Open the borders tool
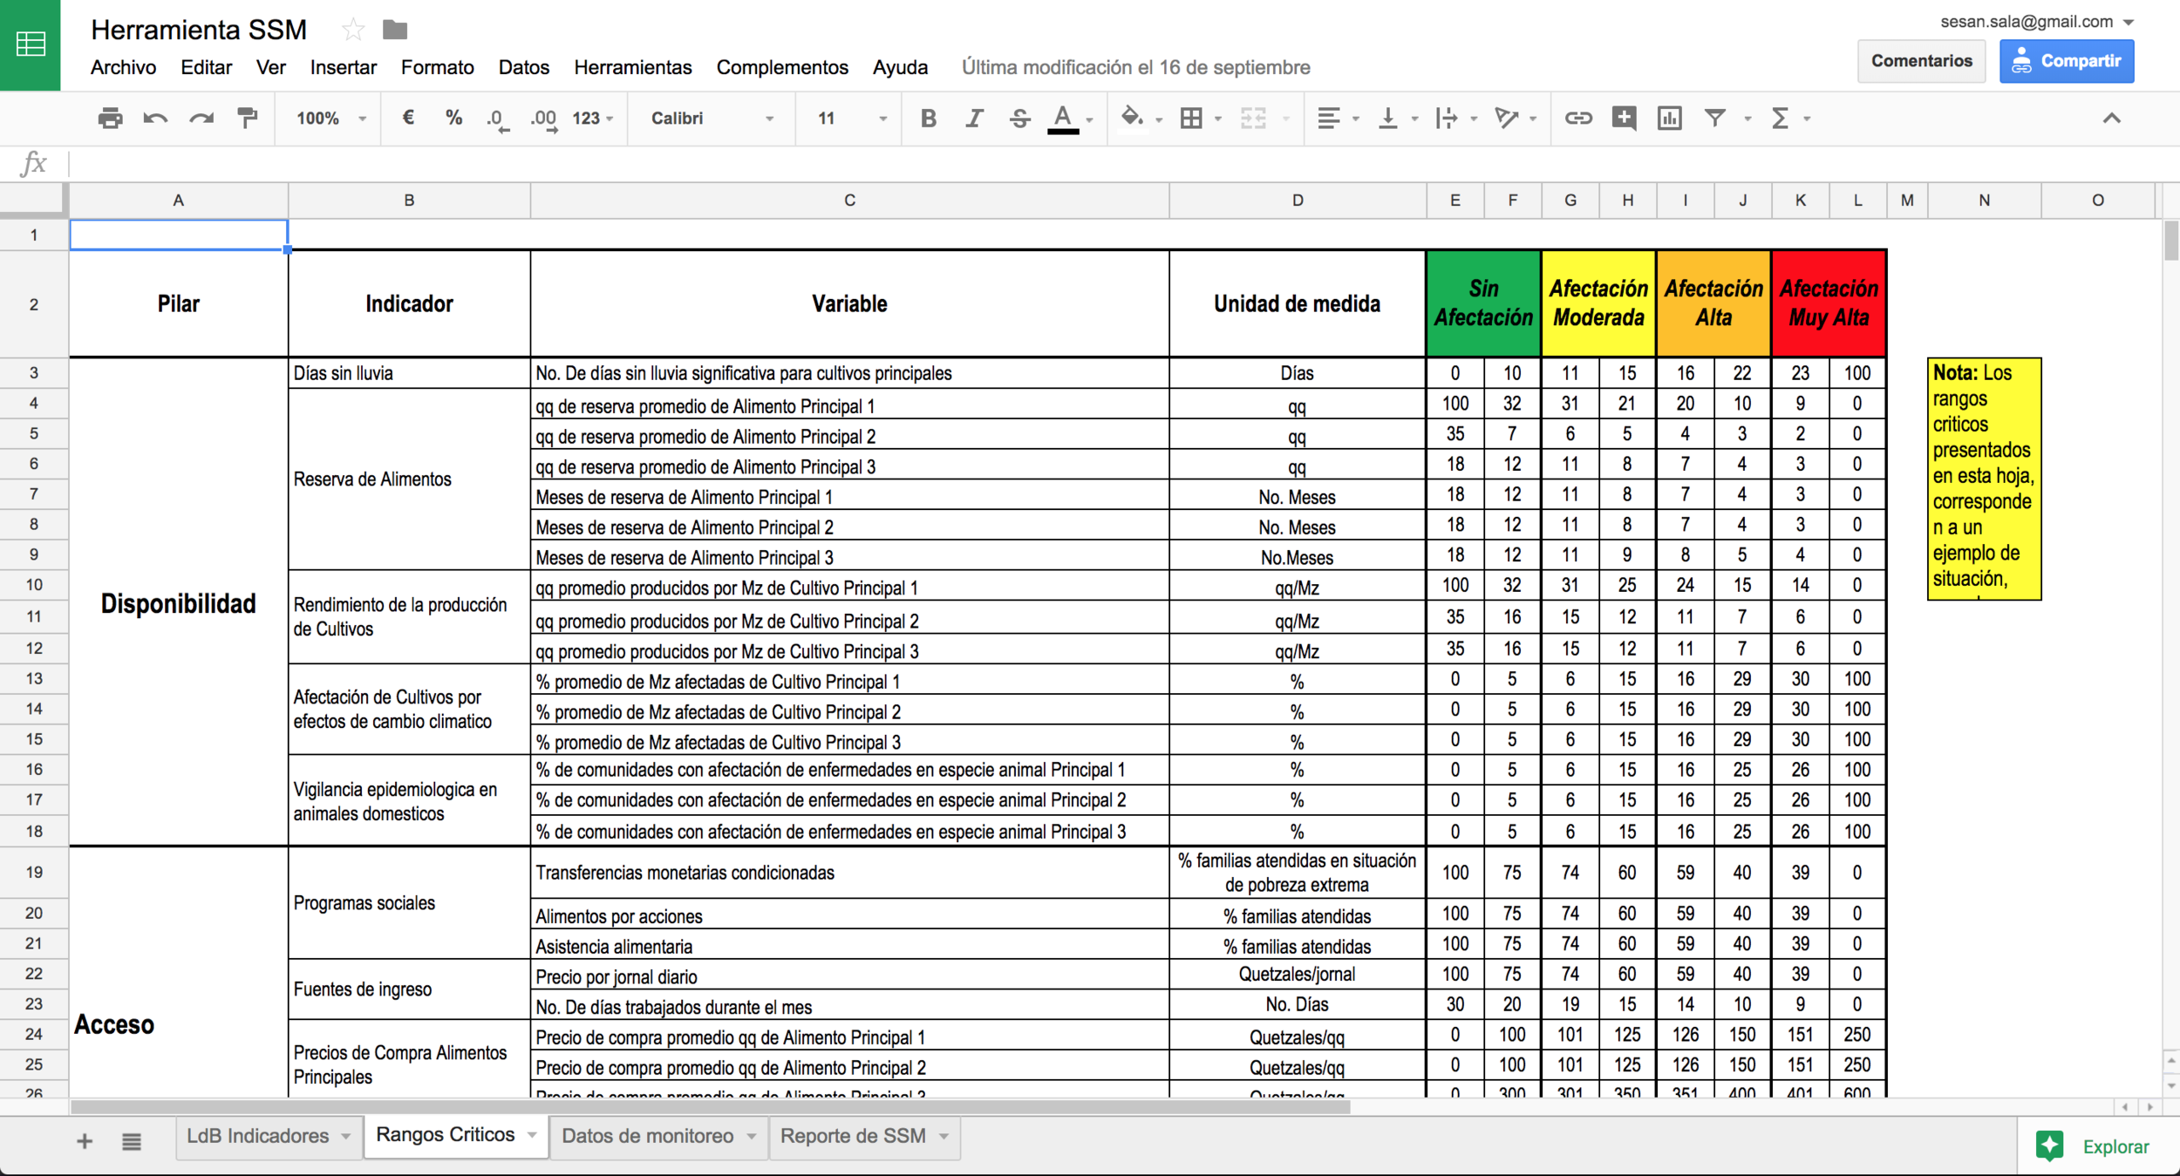The image size is (2180, 1176). tap(1191, 118)
